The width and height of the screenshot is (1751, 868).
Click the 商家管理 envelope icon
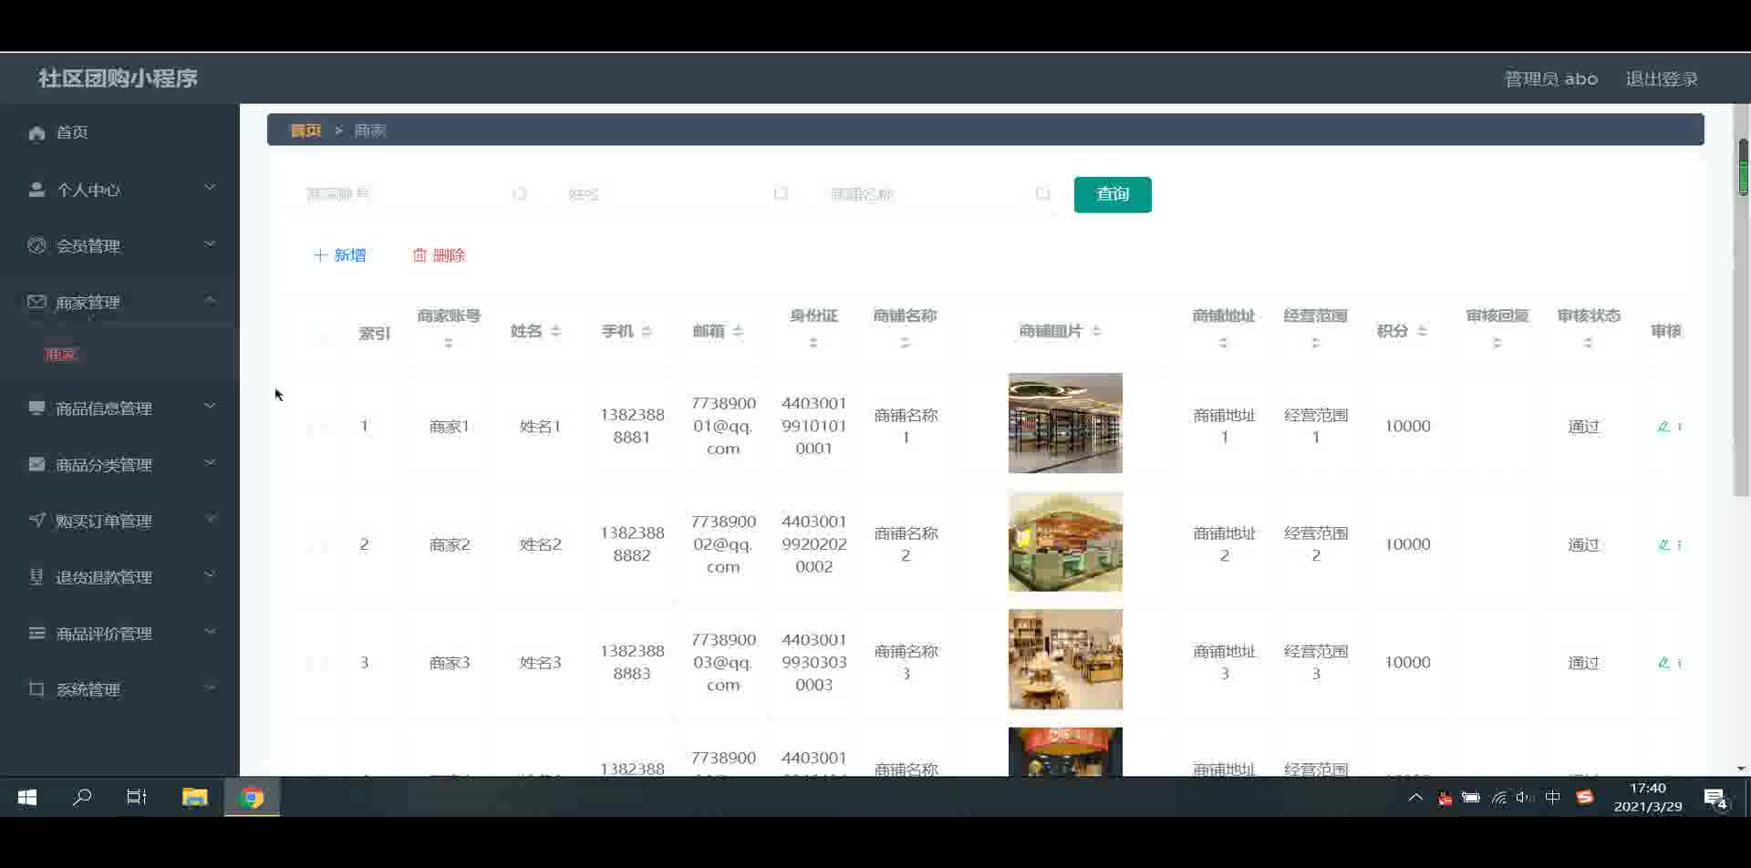click(36, 302)
